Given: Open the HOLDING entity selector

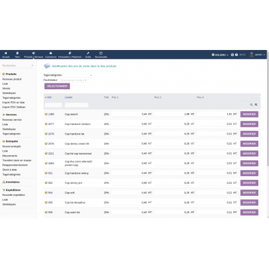Looking at the screenshot, I should click(x=220, y=55).
